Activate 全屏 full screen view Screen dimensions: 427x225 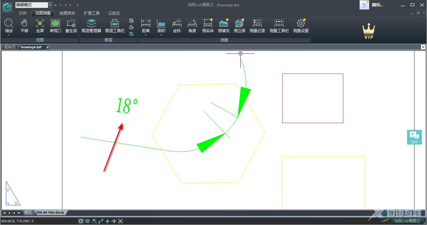pyautogui.click(x=40, y=26)
